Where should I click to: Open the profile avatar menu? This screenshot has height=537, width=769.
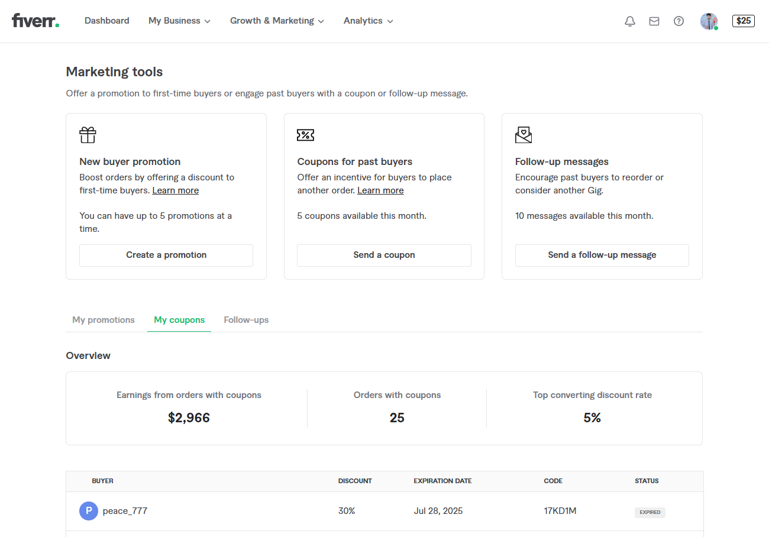tap(709, 21)
